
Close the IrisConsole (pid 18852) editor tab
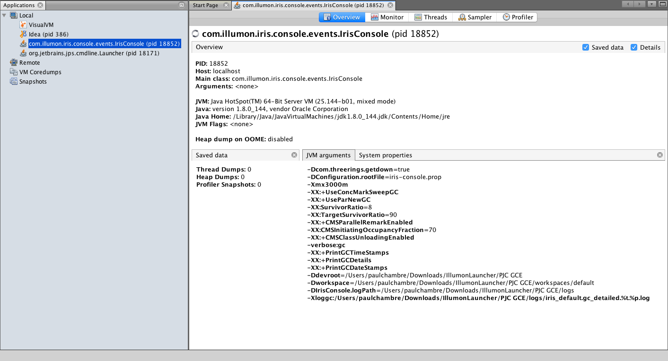(x=390, y=5)
